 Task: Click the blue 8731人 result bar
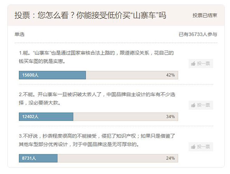coord(38,158)
